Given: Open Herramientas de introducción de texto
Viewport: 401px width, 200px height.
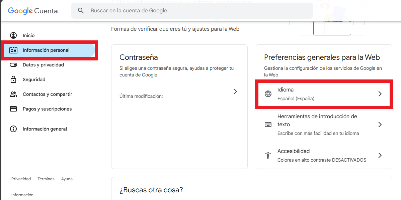Looking at the screenshot, I should (x=324, y=125).
